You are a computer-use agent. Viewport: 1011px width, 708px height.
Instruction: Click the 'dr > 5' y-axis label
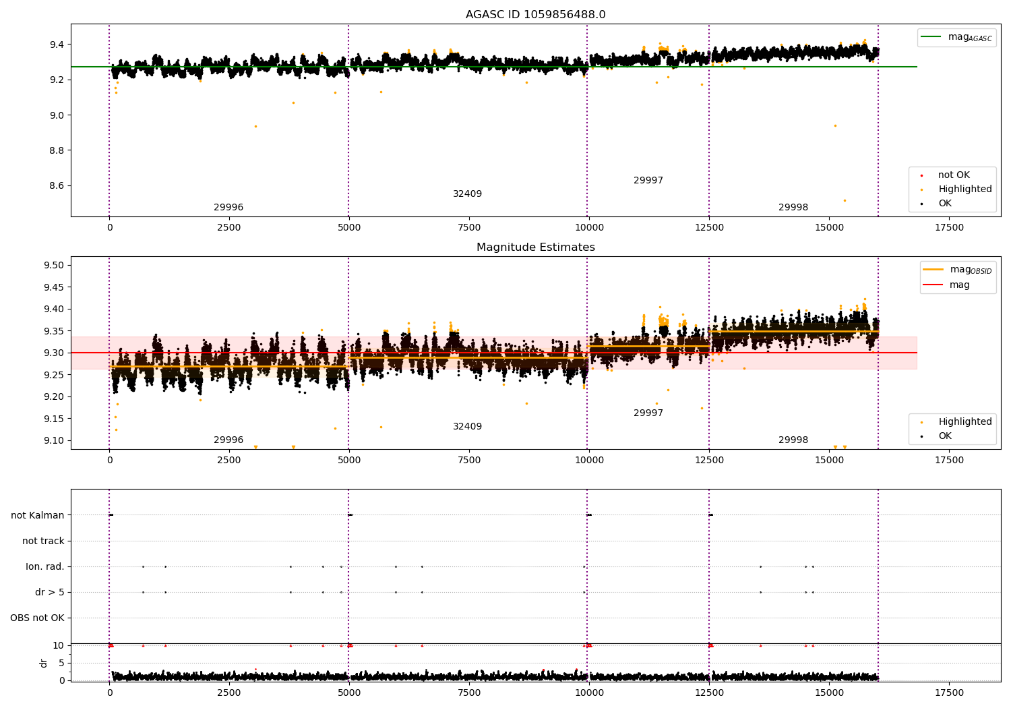coord(50,592)
